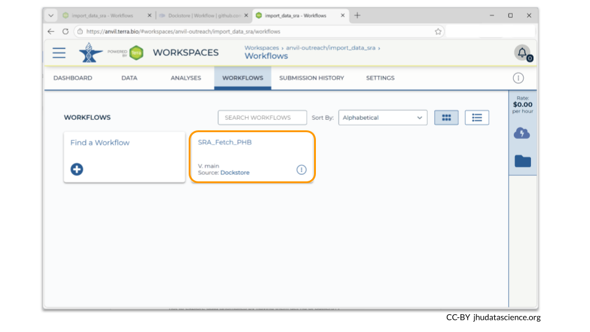Image resolution: width=590 pixels, height=332 pixels.
Task: Click the green Terra hexagon logo
Action: [x=136, y=53]
